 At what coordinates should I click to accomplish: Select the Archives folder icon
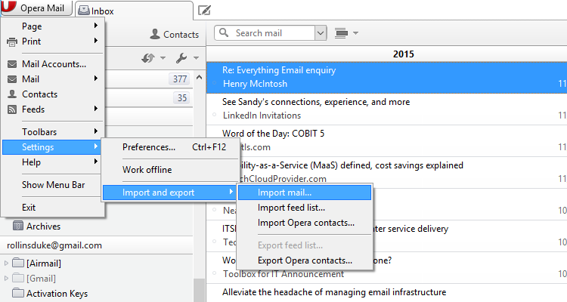click(x=18, y=226)
